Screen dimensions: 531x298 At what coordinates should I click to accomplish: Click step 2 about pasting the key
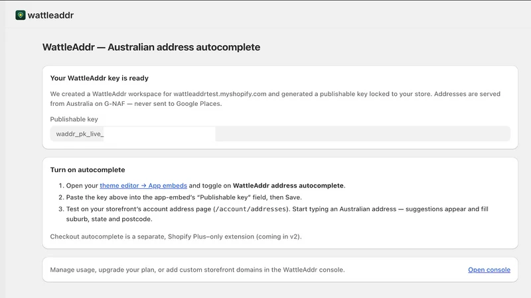[x=184, y=197]
